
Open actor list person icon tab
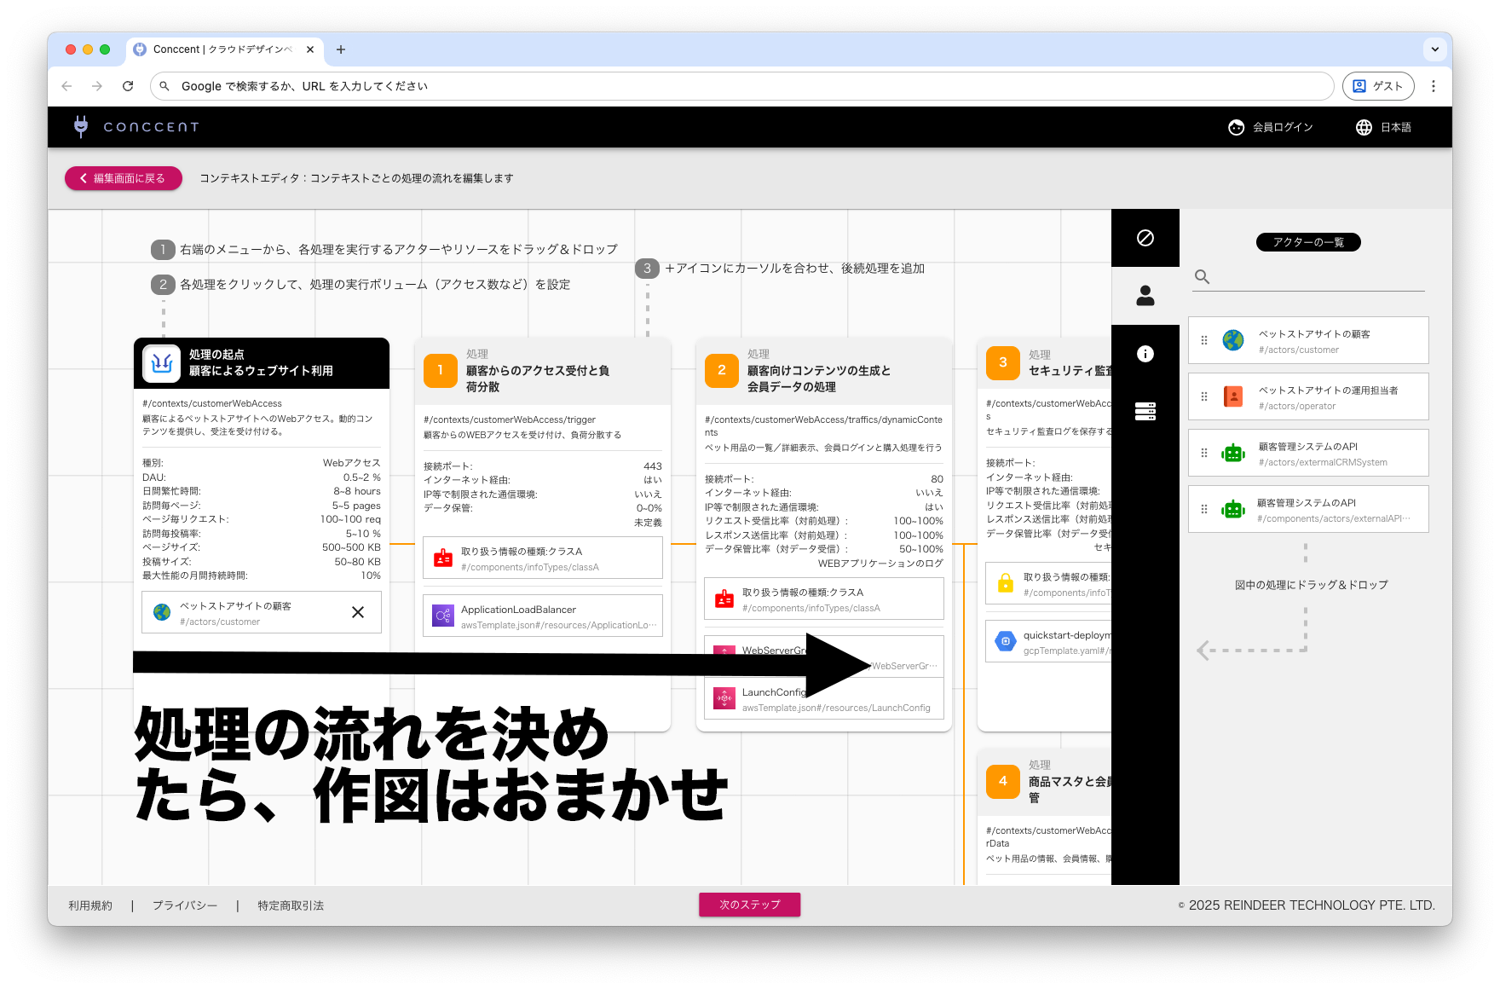pos(1145,296)
